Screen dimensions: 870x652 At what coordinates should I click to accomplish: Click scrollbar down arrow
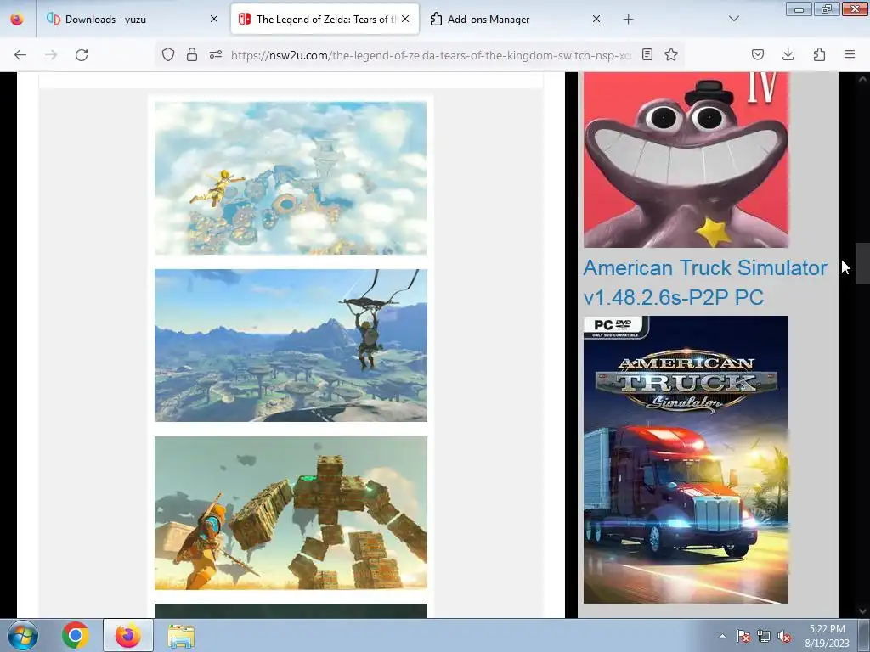(x=862, y=611)
